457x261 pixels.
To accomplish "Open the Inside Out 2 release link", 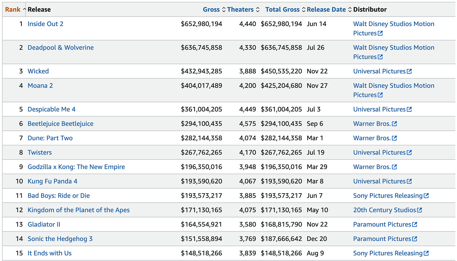I will 46,24.
